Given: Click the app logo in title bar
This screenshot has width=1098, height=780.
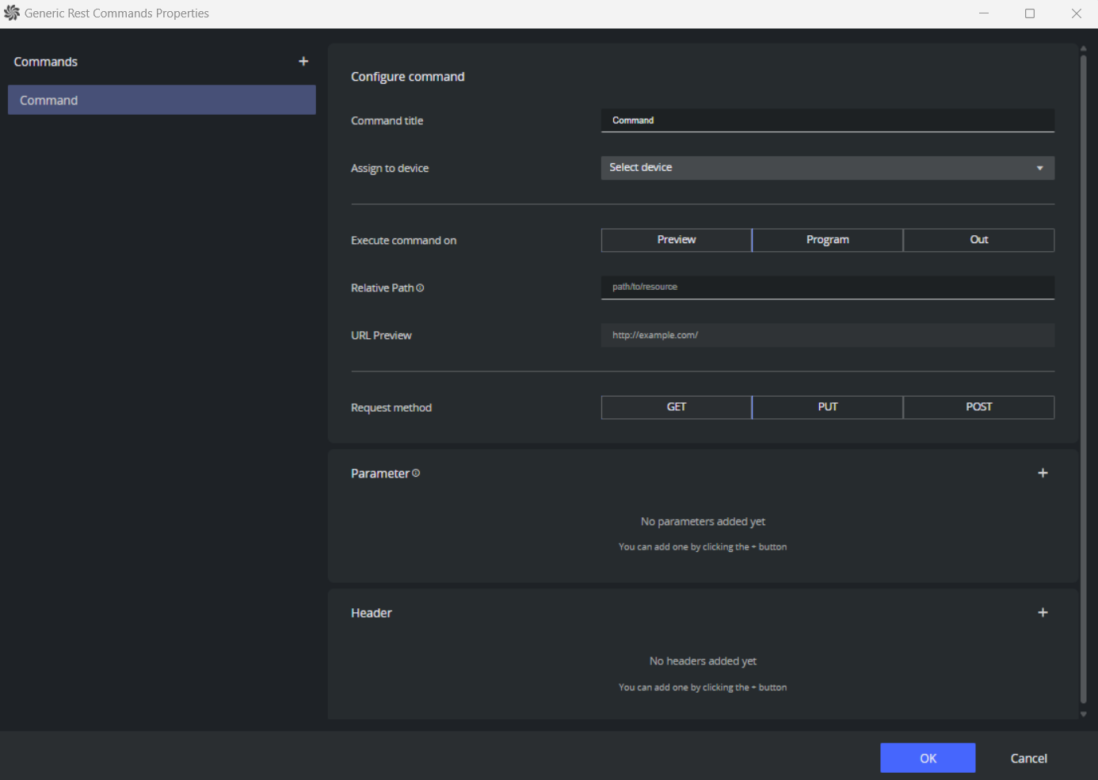Looking at the screenshot, I should (12, 13).
